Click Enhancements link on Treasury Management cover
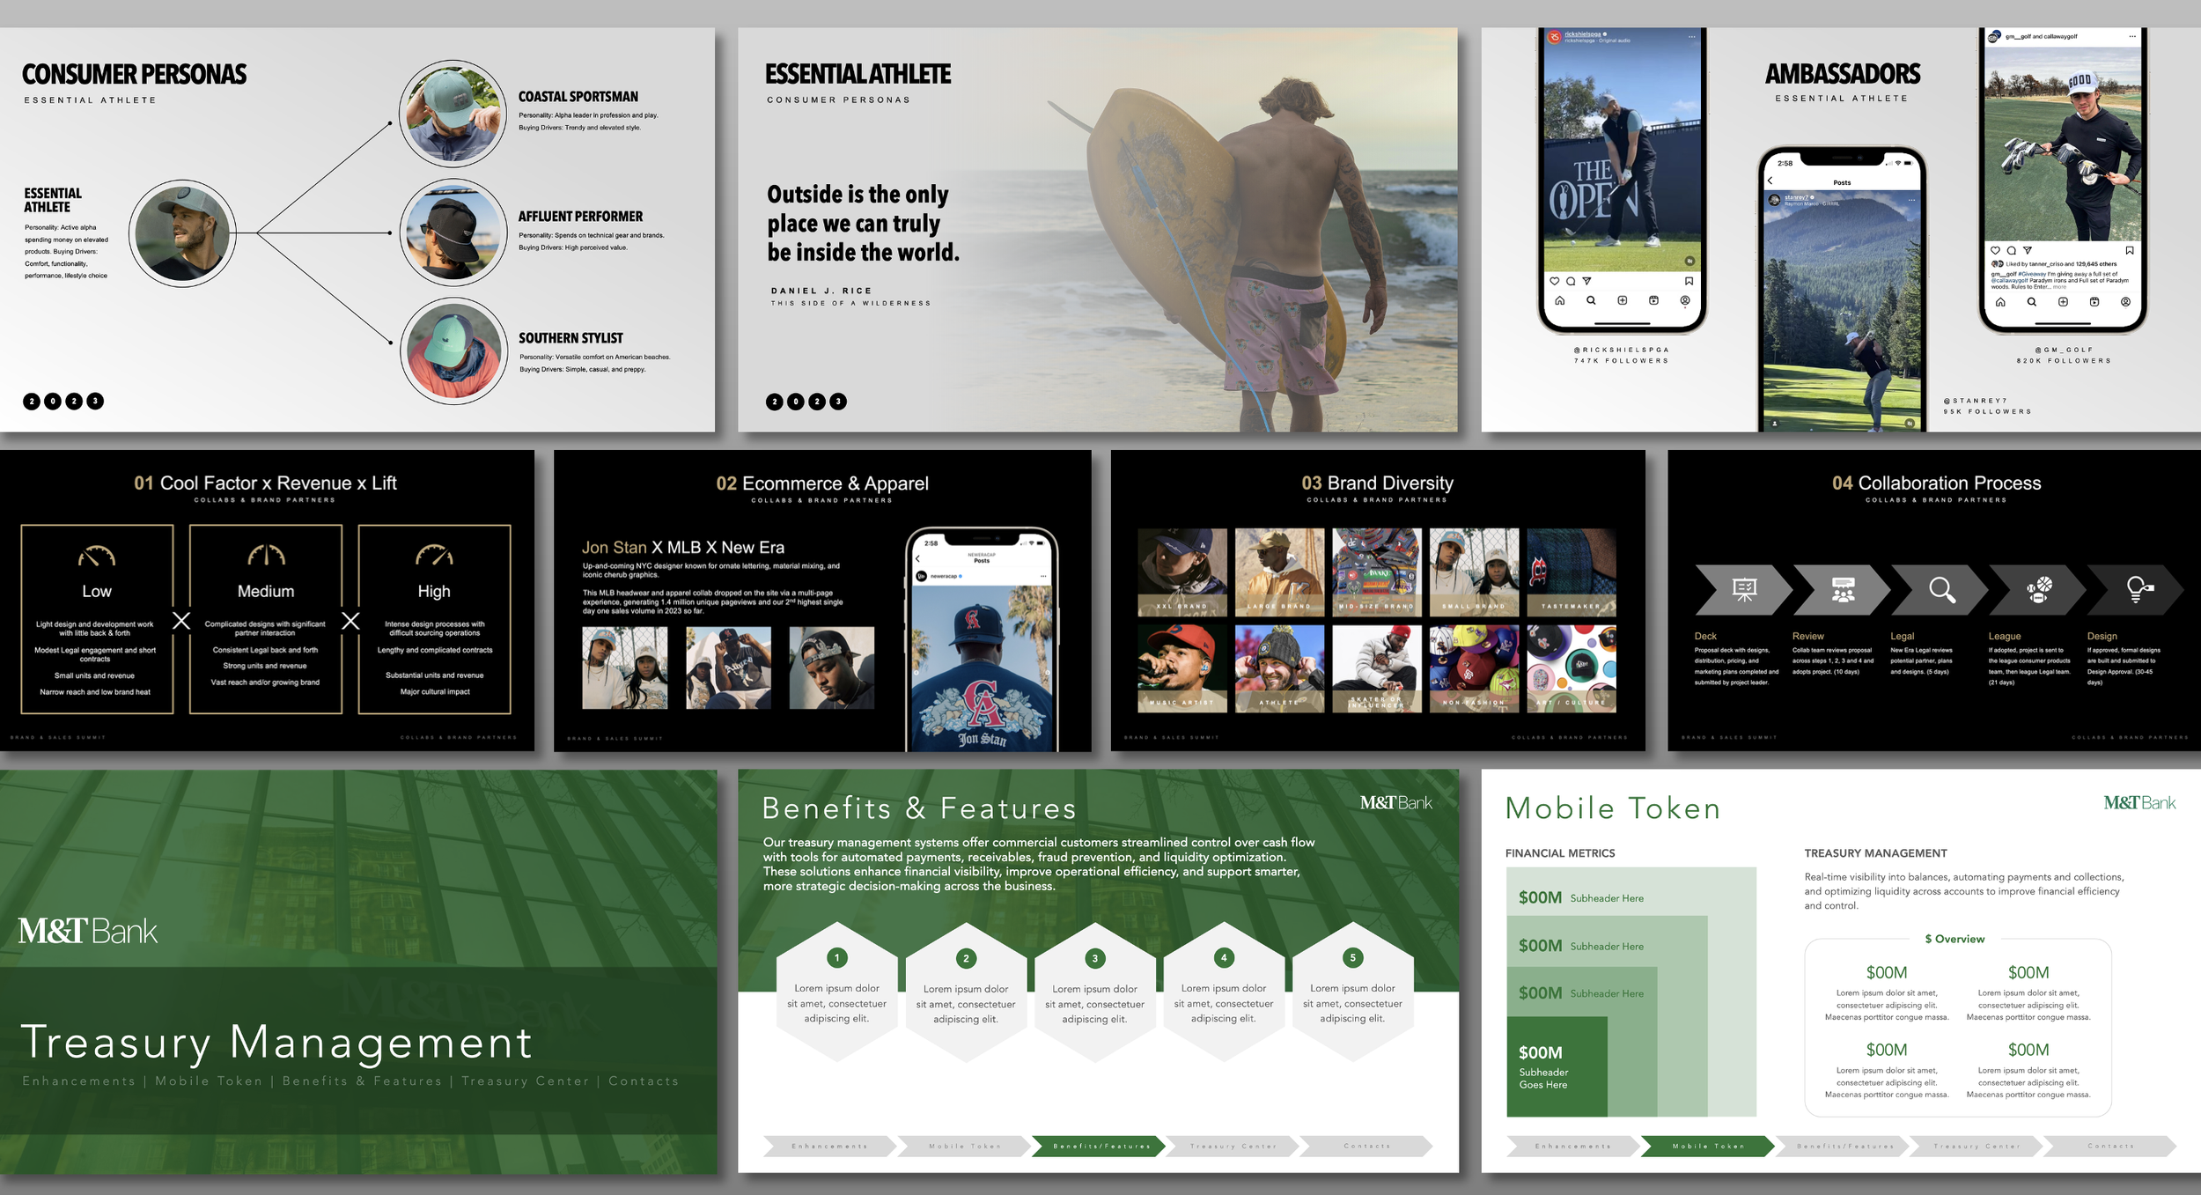This screenshot has width=2201, height=1195. tap(79, 1081)
